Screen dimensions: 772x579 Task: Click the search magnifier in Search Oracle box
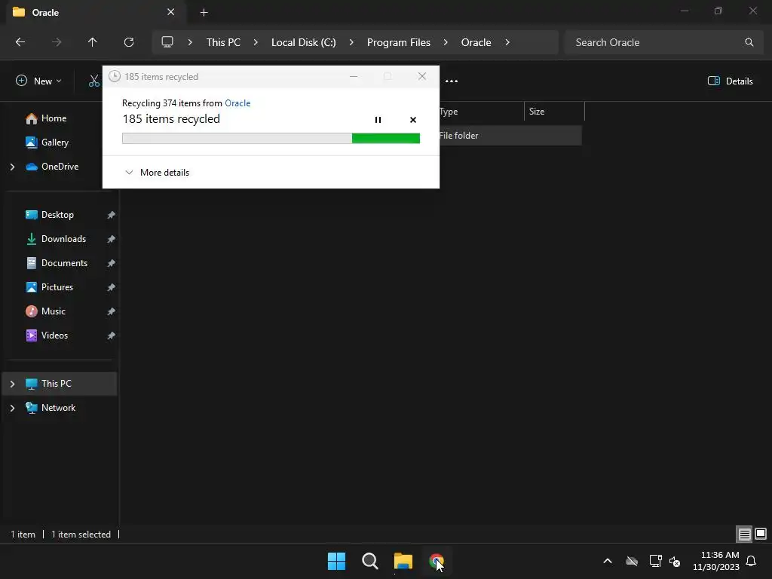click(x=749, y=42)
